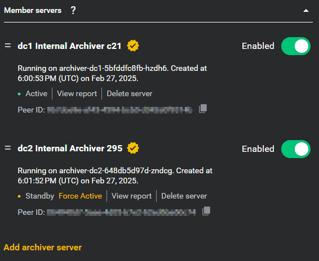319x261 pixels.
Task: Copy the Peer ID of the dc2 archiver
Action: tap(206, 211)
